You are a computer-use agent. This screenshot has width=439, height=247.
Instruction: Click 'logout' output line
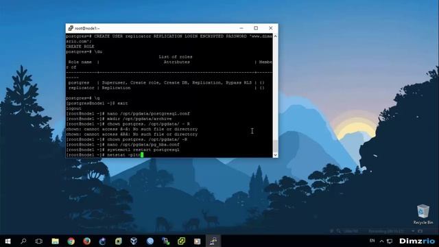coord(73,108)
